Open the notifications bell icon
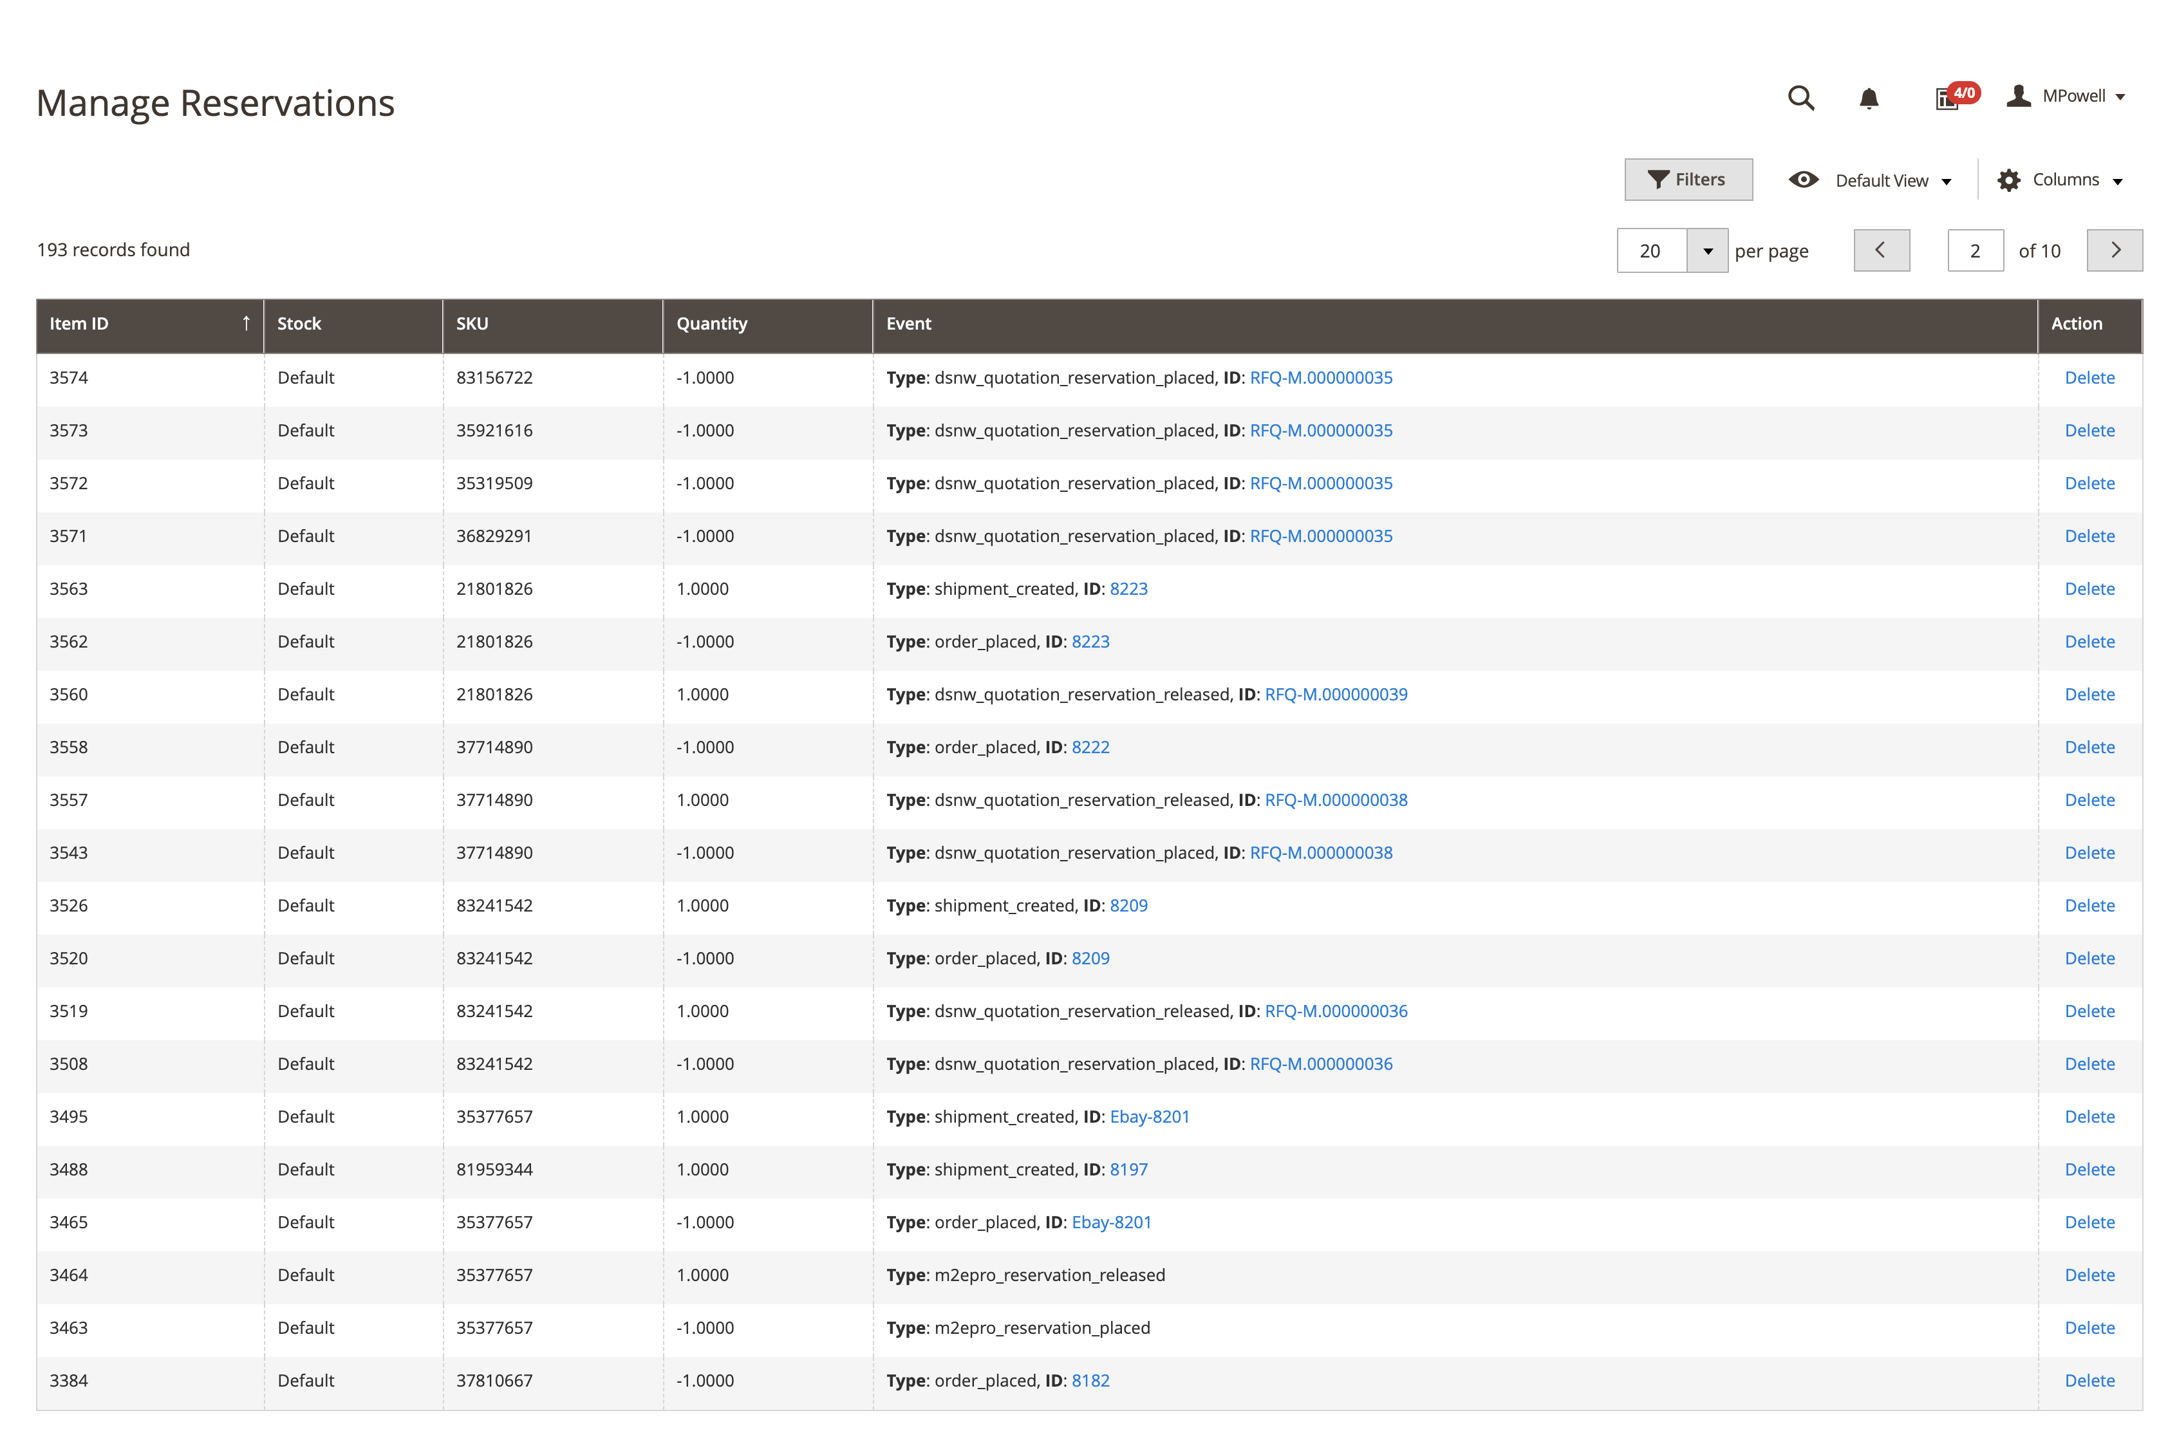 click(x=1868, y=98)
